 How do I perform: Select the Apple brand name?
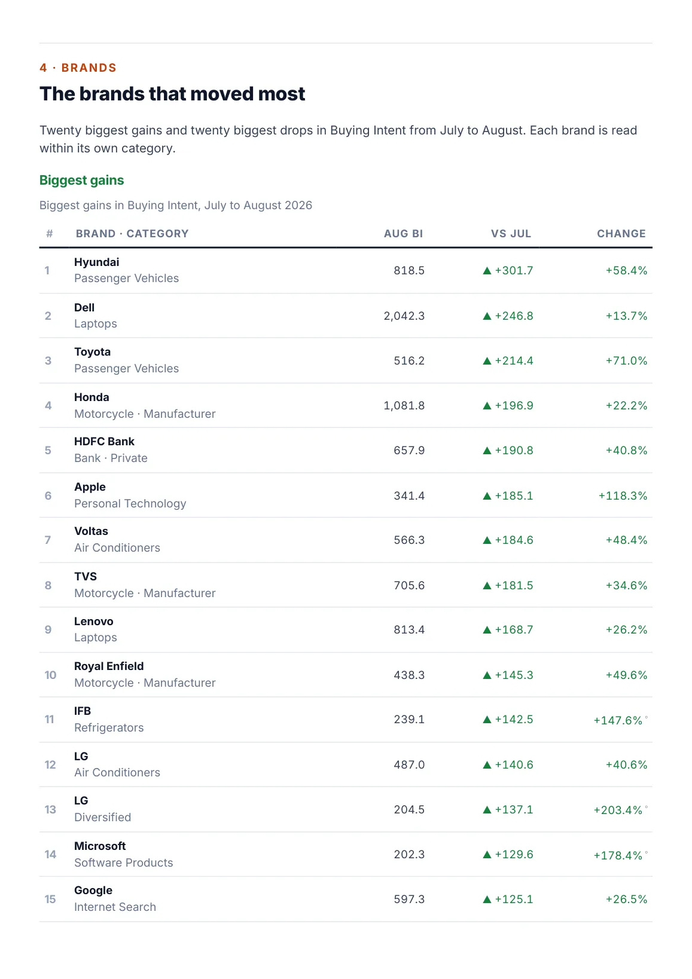(x=90, y=487)
